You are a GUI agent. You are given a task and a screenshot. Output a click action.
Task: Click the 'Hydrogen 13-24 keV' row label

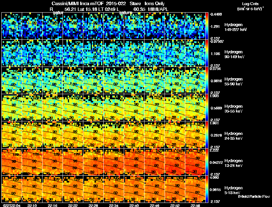click(x=234, y=163)
